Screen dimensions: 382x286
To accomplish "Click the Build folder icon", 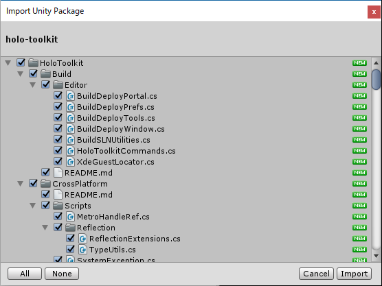I will click(45, 73).
